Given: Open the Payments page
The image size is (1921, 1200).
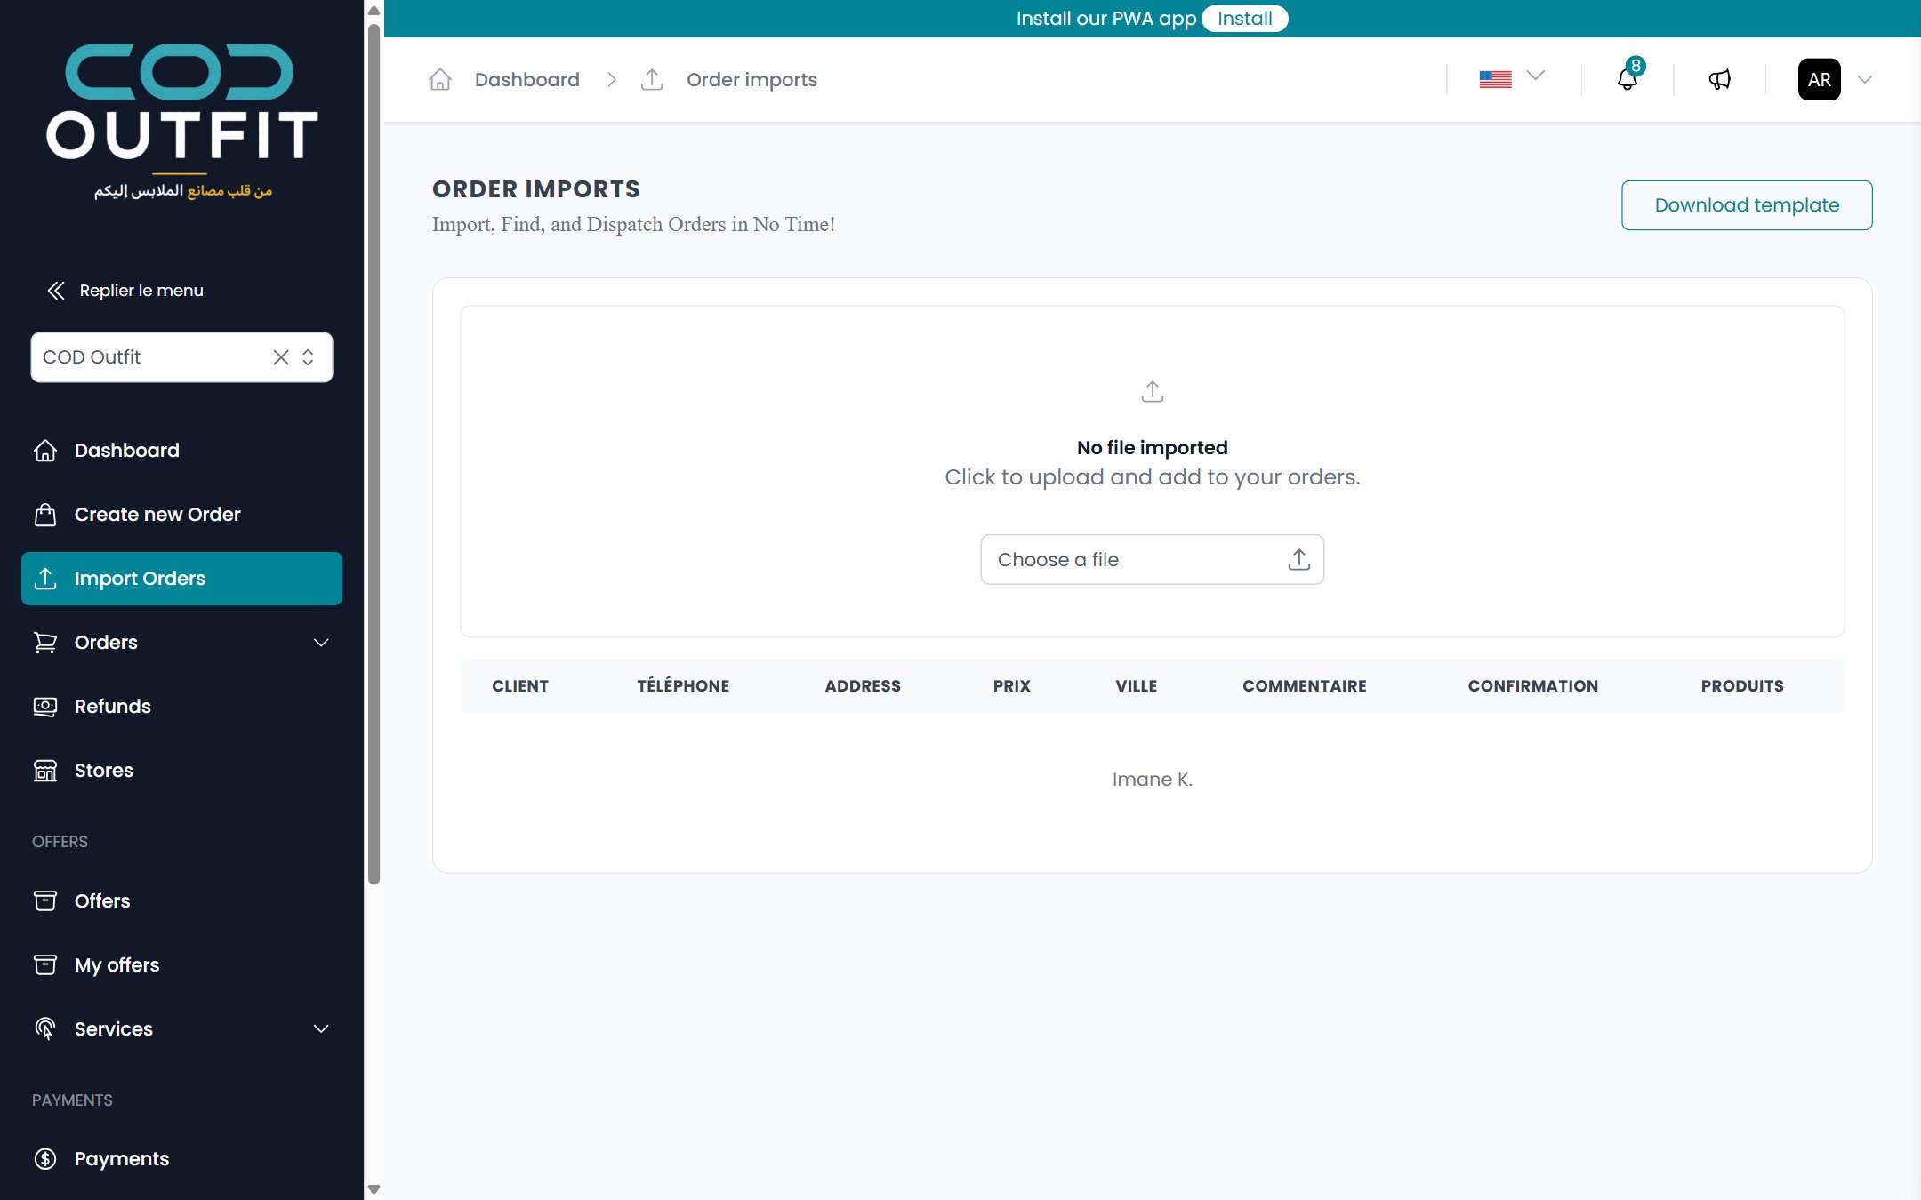Looking at the screenshot, I should point(181,1159).
